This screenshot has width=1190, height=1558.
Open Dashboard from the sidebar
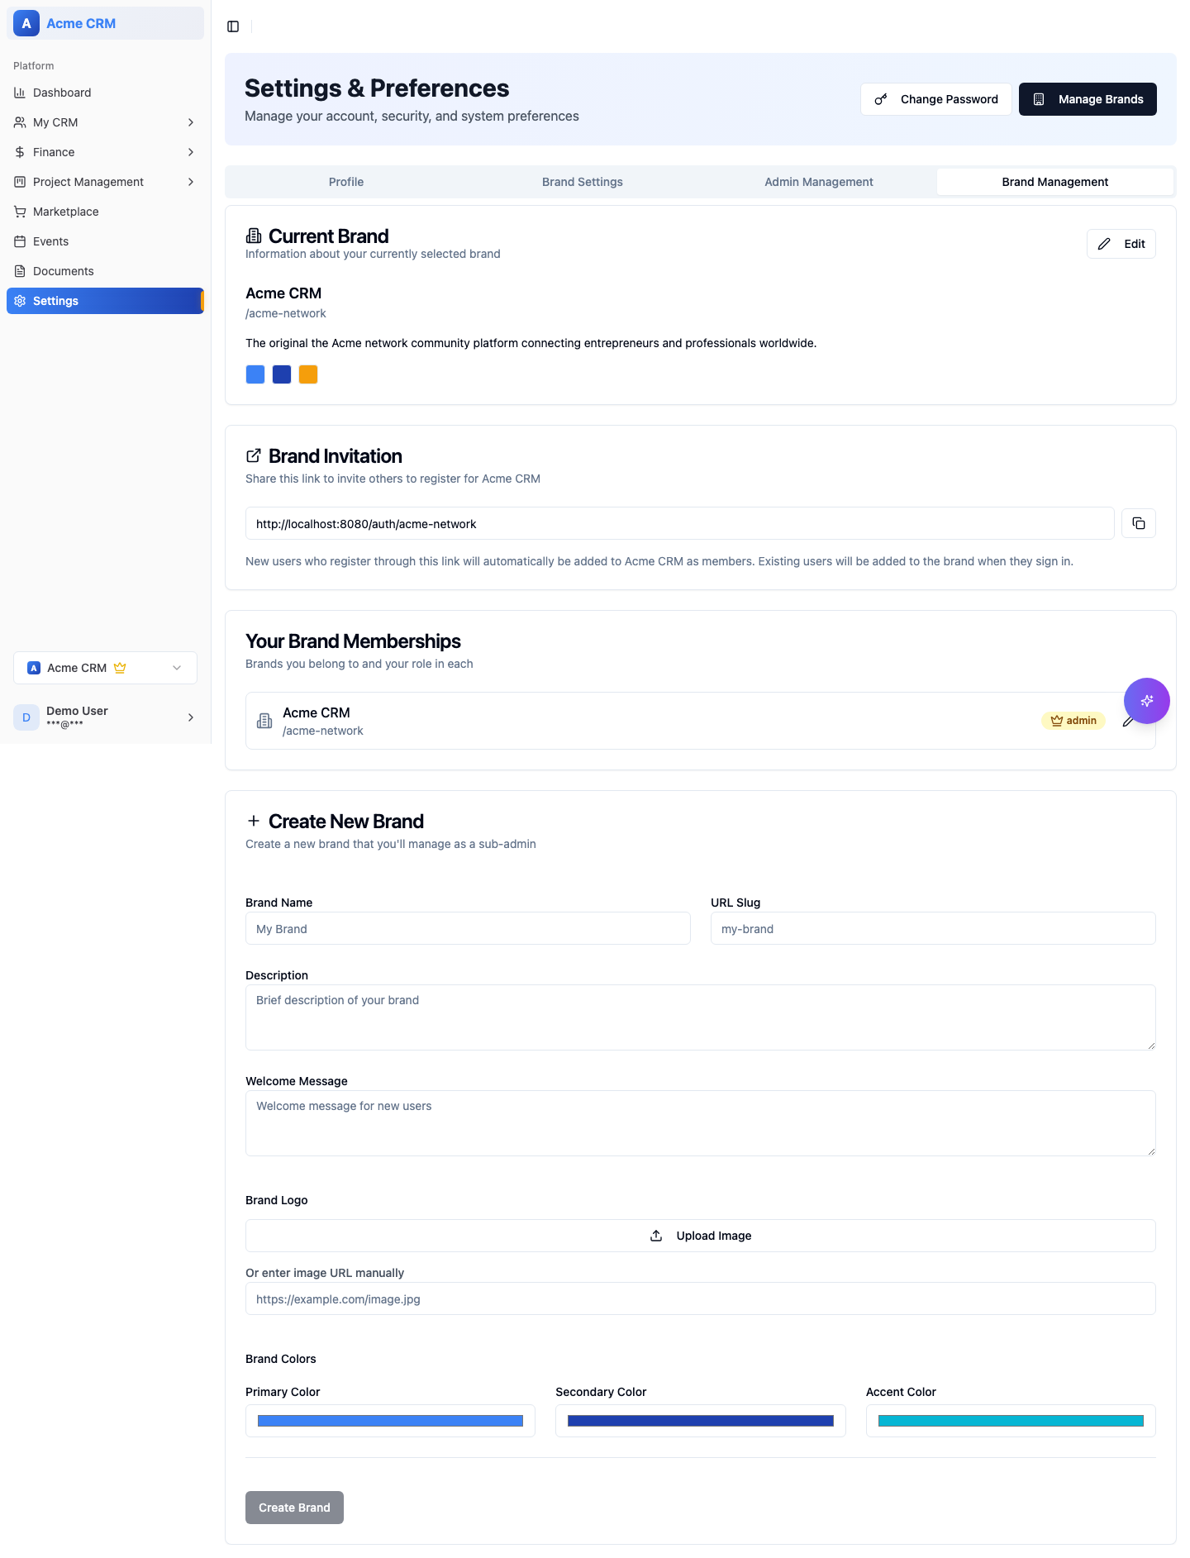click(x=105, y=93)
